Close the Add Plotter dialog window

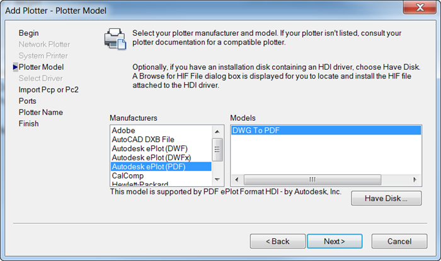point(420,8)
